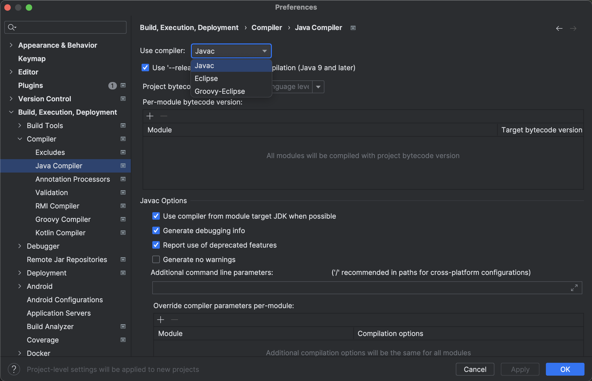Screen dimensions: 592x381
Task: Toggle Report use of deprecated features
Action: (x=156, y=245)
